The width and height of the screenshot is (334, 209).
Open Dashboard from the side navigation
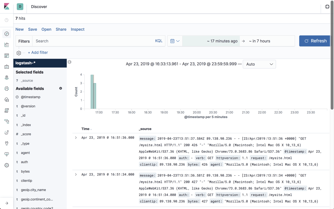7,56
